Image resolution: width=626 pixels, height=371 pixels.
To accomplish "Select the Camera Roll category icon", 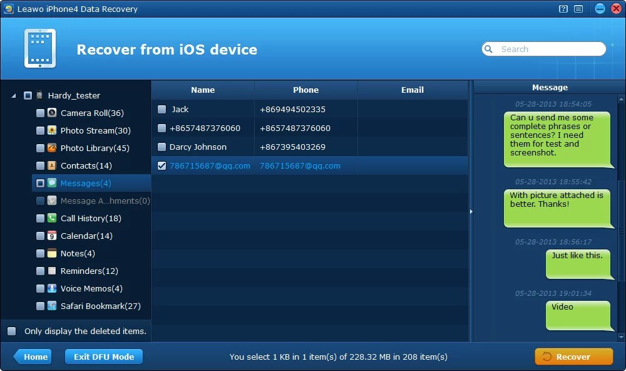I will (51, 113).
